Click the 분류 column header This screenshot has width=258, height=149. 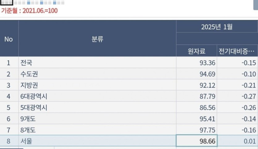coord(97,39)
